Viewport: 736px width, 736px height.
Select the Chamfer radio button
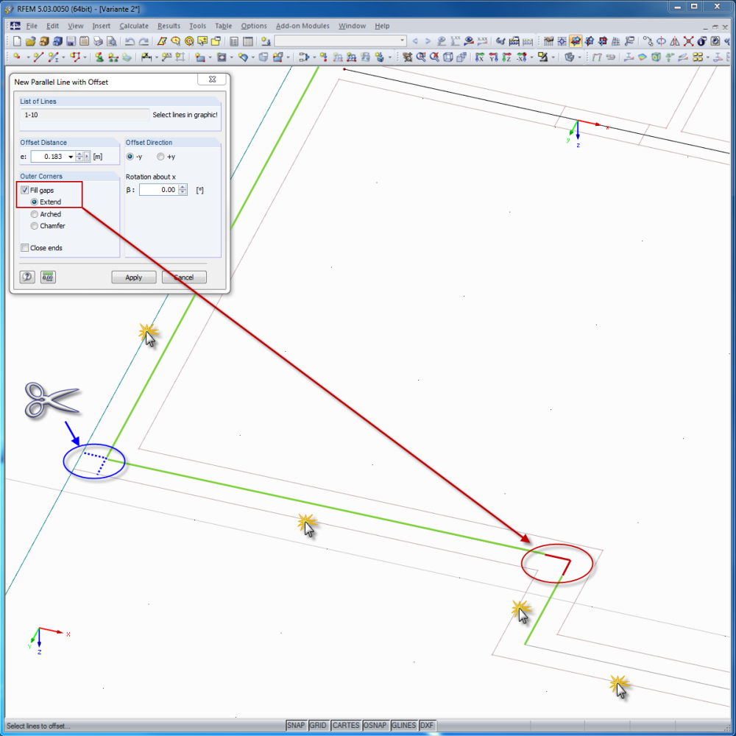point(35,226)
